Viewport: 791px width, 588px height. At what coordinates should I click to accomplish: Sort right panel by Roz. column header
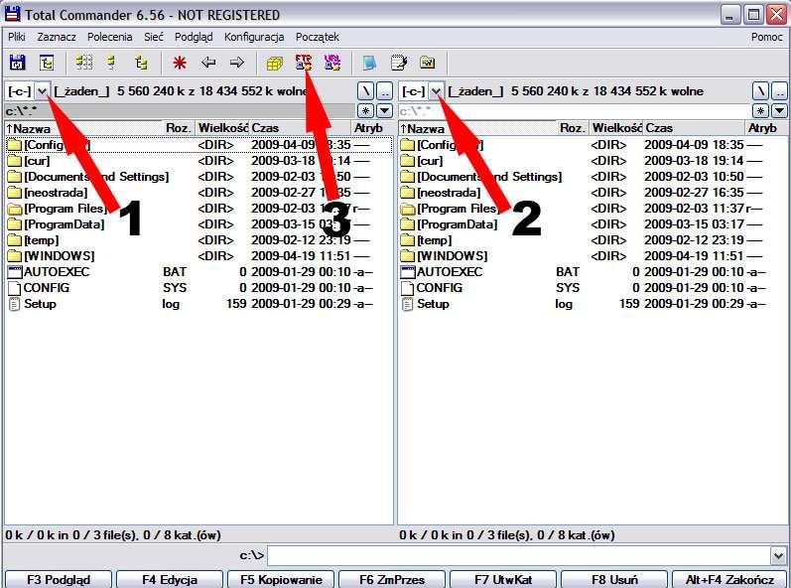(573, 128)
